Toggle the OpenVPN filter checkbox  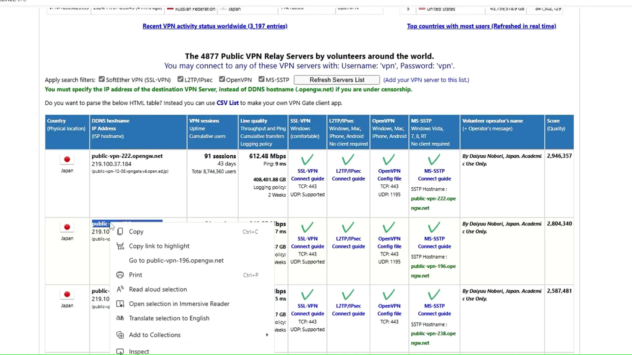[222, 79]
